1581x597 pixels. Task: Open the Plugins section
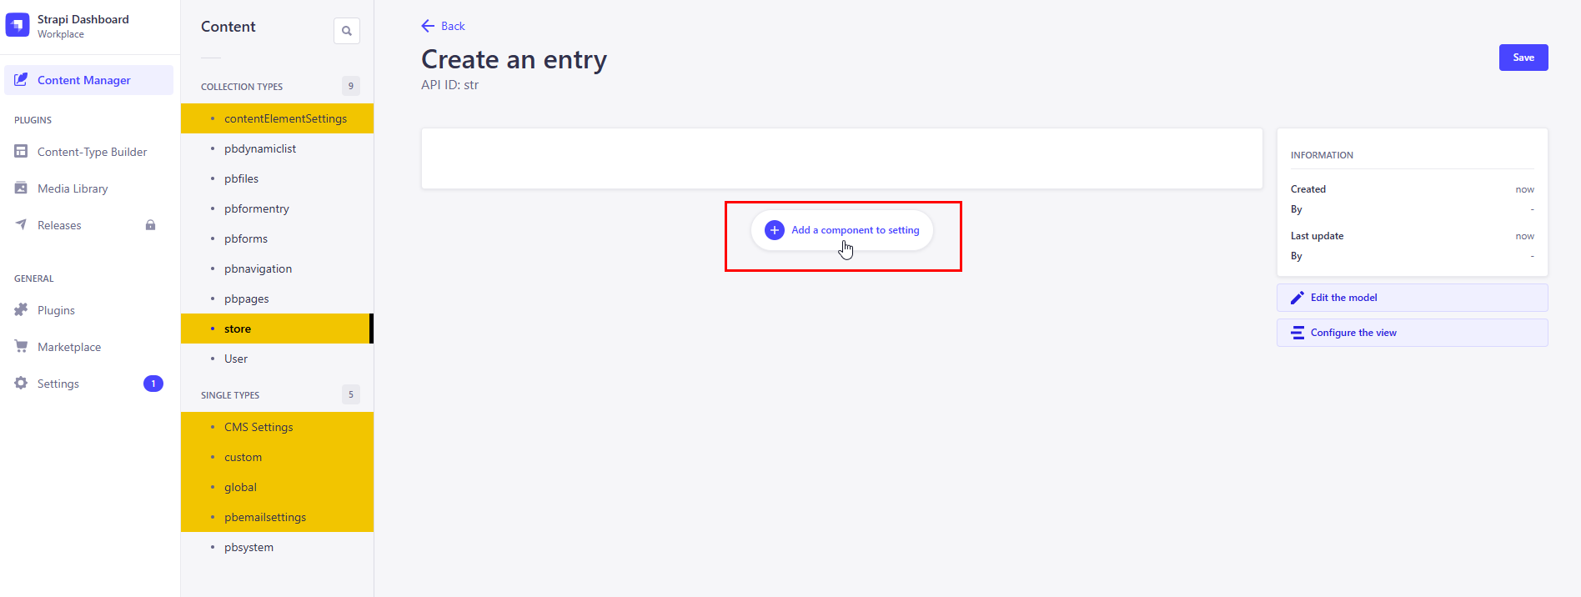(x=56, y=309)
